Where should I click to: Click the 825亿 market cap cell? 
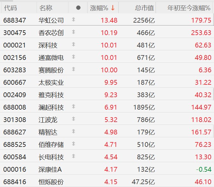point(146,157)
